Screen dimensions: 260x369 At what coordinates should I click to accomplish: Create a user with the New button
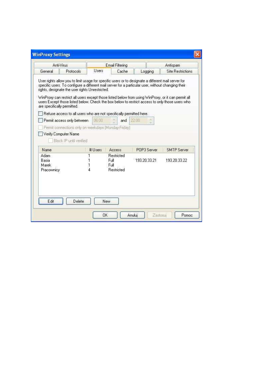click(x=106, y=201)
